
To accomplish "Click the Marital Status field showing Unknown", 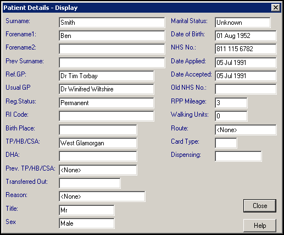I will (243, 23).
